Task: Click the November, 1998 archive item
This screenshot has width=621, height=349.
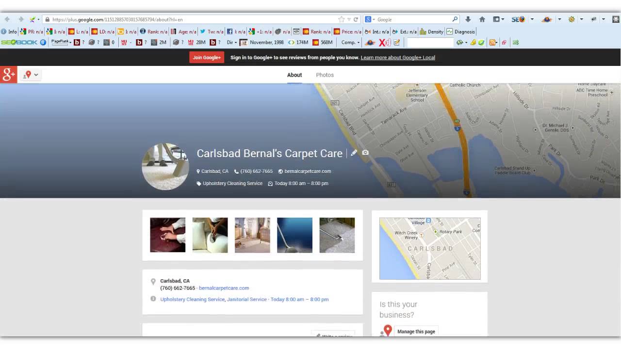Action: (262, 42)
